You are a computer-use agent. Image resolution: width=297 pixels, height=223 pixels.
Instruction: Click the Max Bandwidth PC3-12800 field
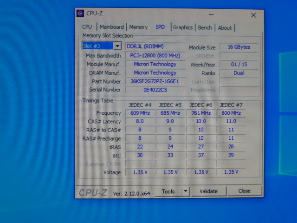coord(155,56)
